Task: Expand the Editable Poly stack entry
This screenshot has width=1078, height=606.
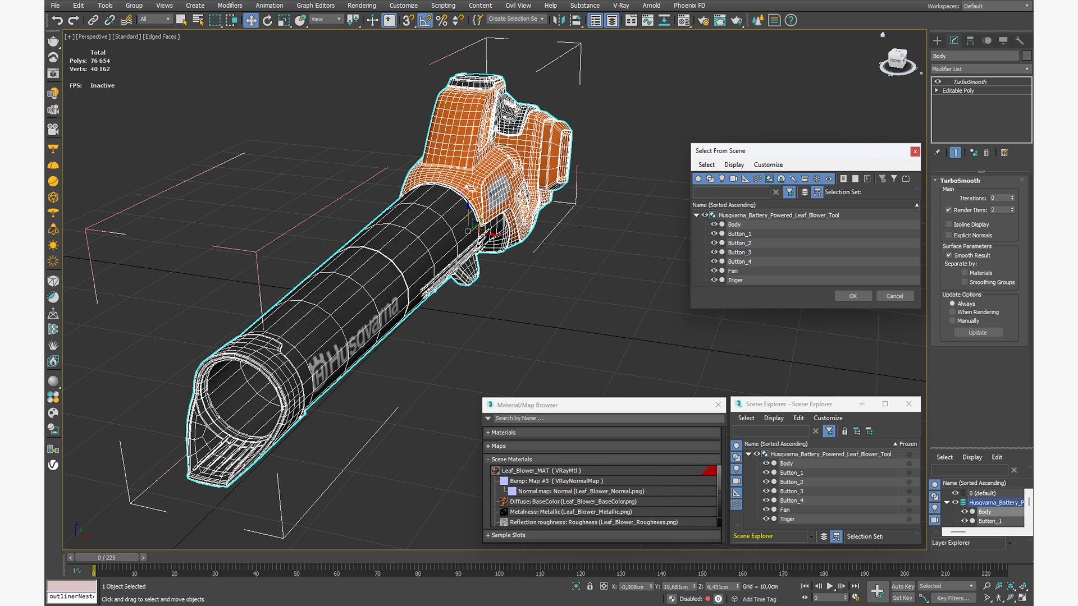Action: (937, 90)
